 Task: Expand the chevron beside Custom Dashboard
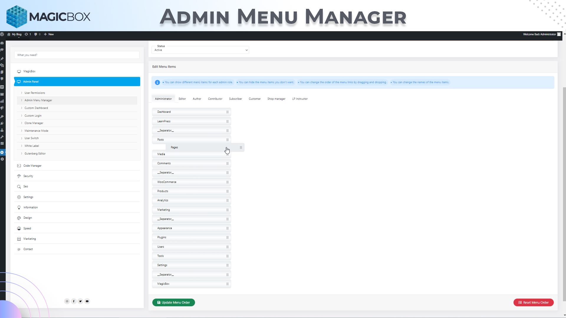tap(22, 108)
